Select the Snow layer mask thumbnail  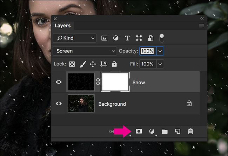[x=115, y=82]
